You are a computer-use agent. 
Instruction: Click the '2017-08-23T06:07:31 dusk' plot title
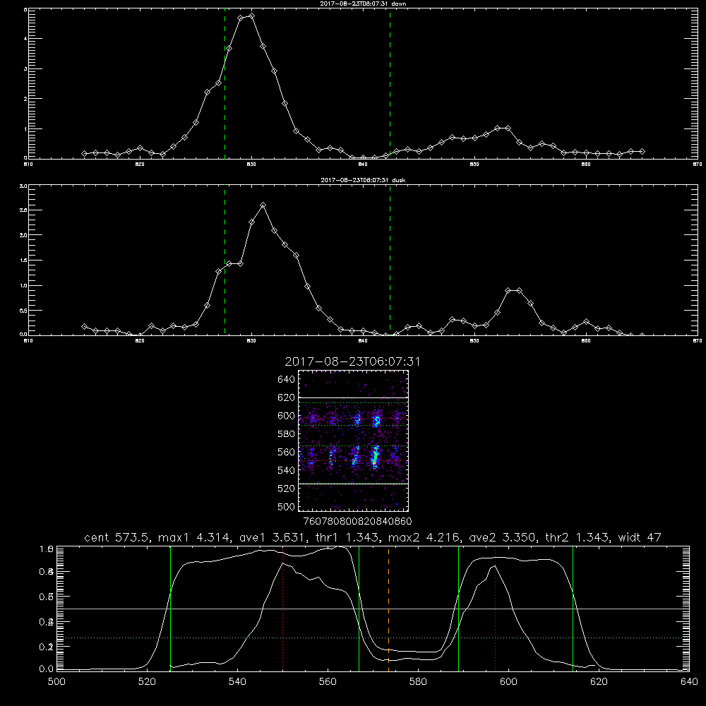[x=363, y=180]
